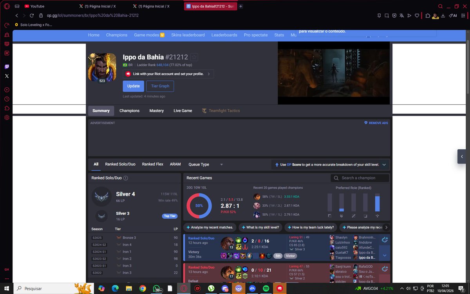The width and height of the screenshot is (470, 294).
Task: Open the browser snapshot tool icon
Action: (387, 15)
